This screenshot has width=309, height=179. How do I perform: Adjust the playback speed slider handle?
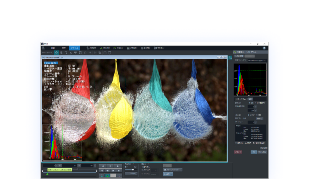133,170
